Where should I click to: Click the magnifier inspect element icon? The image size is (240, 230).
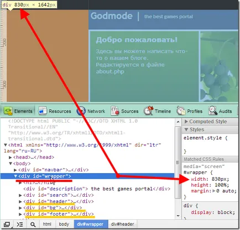33,224
